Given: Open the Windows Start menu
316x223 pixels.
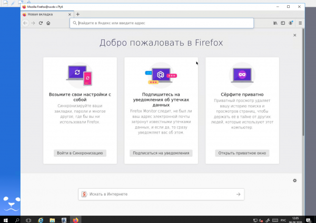Looking at the screenshot, I should click(x=6, y=219).
